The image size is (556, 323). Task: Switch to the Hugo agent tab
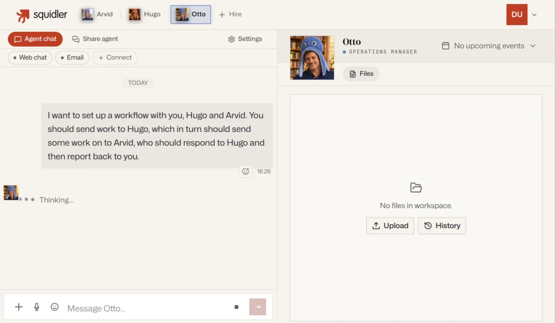coord(145,14)
